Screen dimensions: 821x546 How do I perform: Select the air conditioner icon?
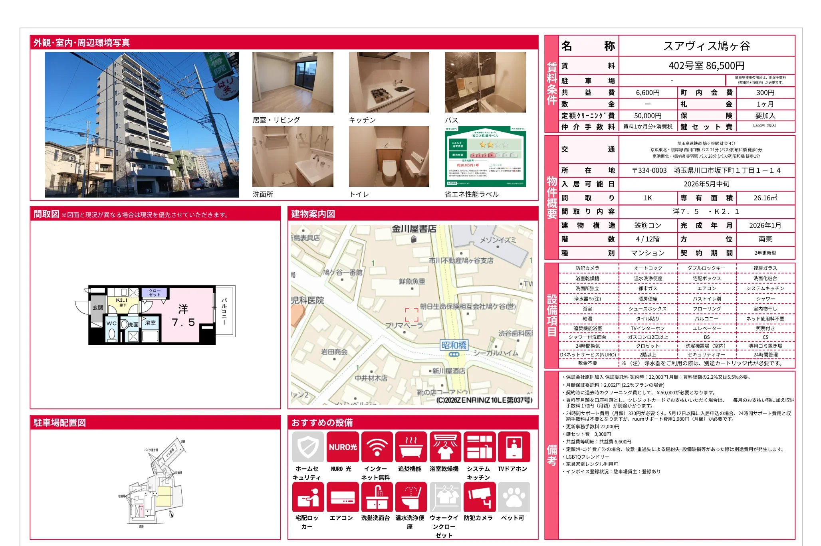342,497
